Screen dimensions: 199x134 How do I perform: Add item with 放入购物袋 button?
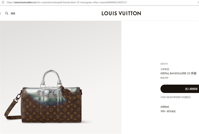180,89
